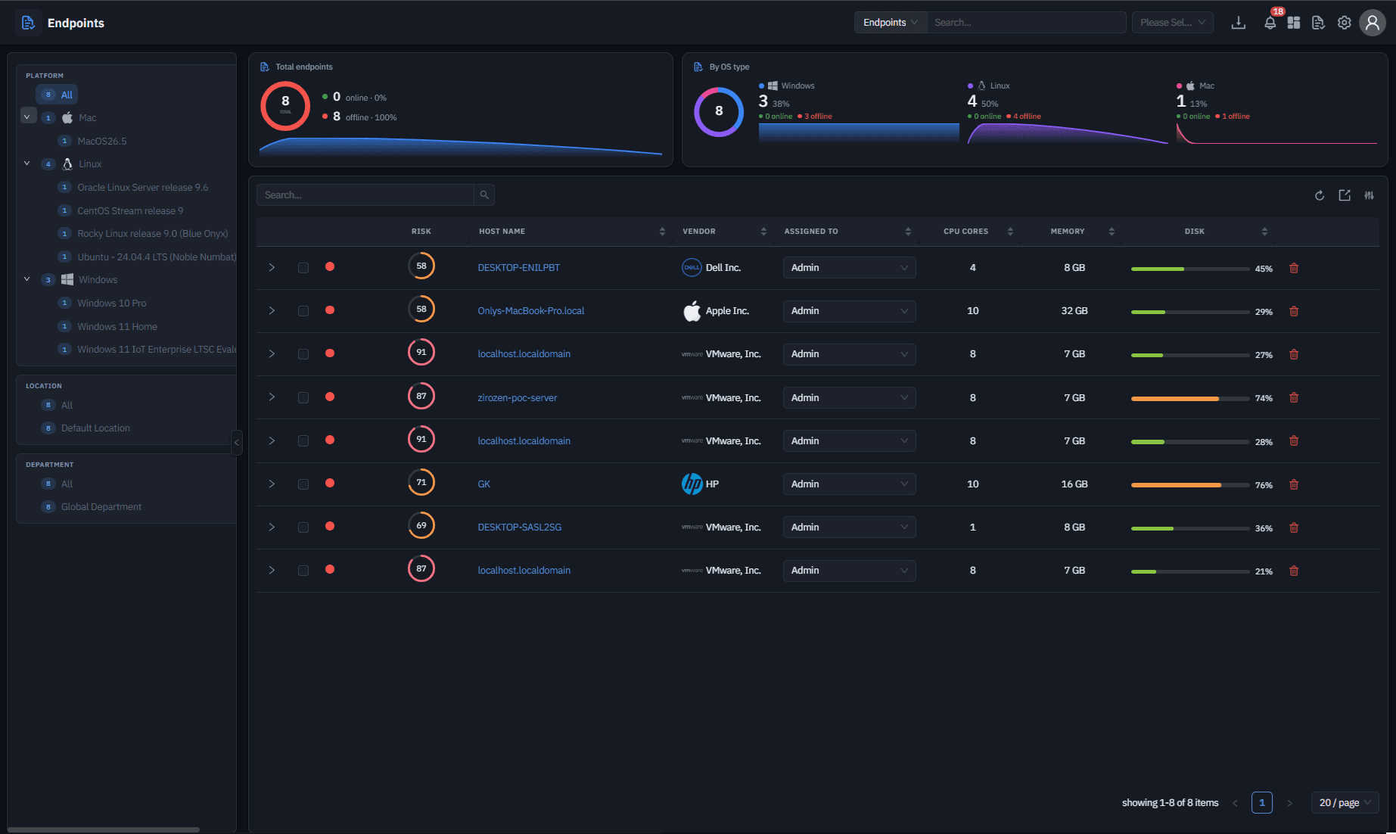Image resolution: width=1396 pixels, height=834 pixels.
Task: Click the Endpoints logo icon at top left
Action: [28, 23]
